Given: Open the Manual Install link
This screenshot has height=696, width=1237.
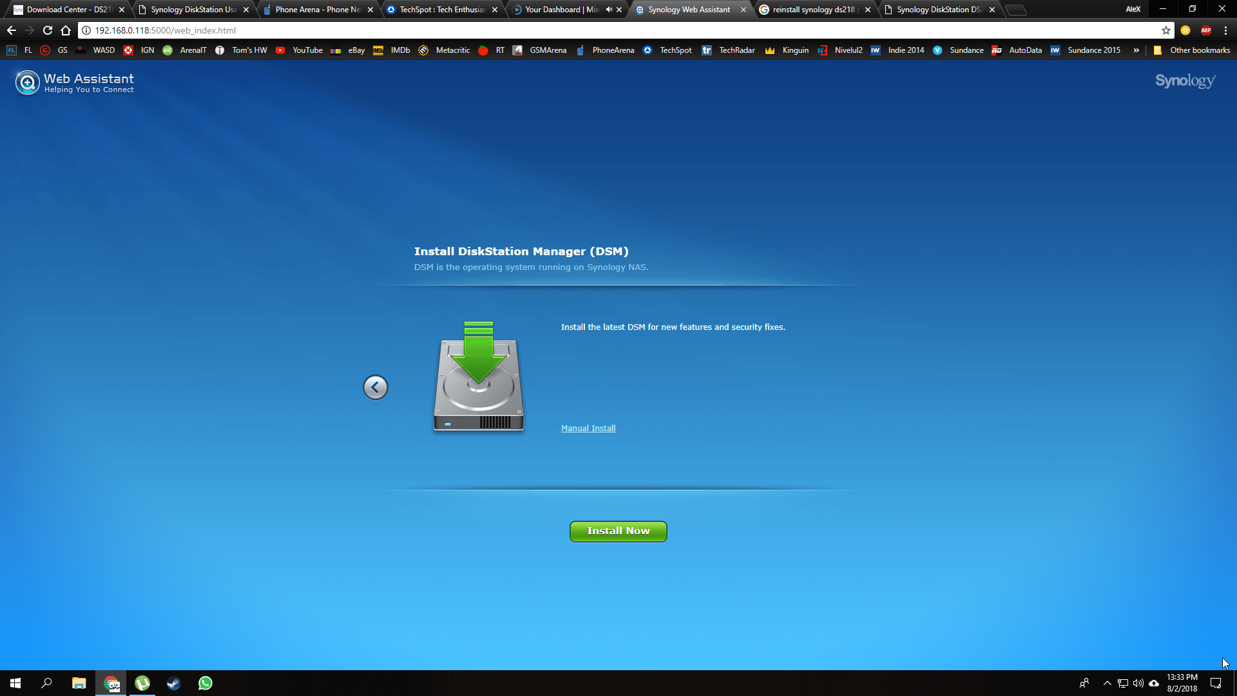Looking at the screenshot, I should (588, 429).
